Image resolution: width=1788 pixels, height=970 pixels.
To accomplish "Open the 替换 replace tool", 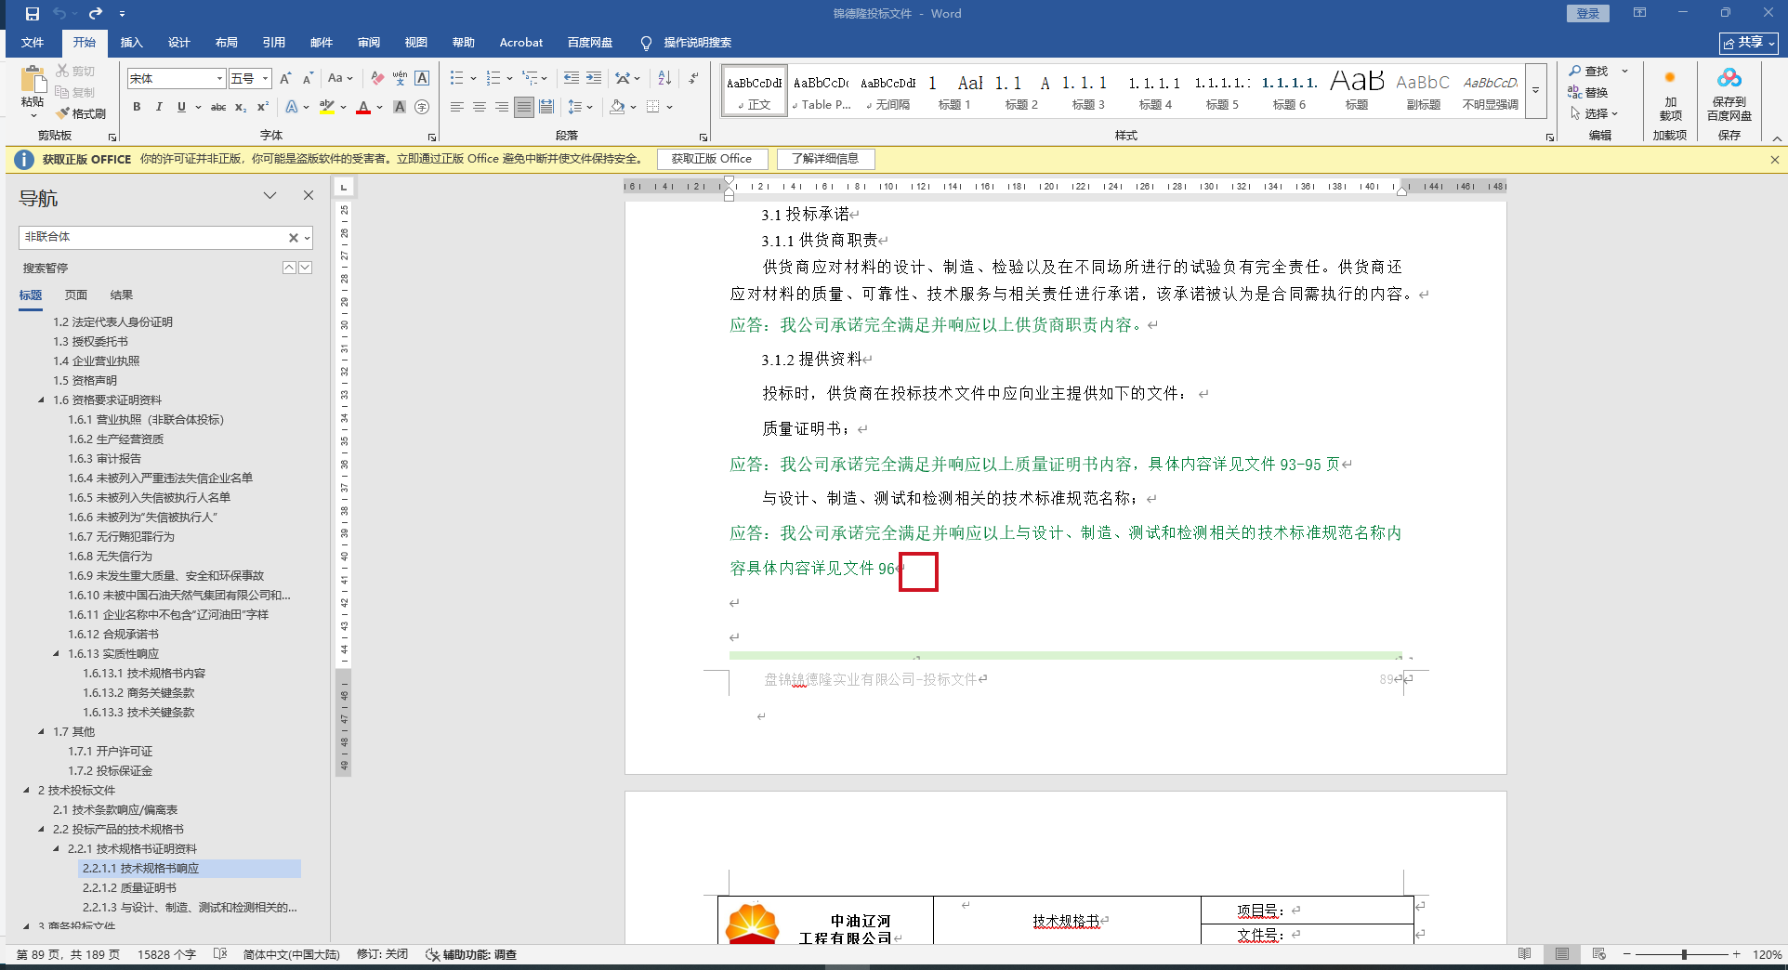I will 1588,92.
